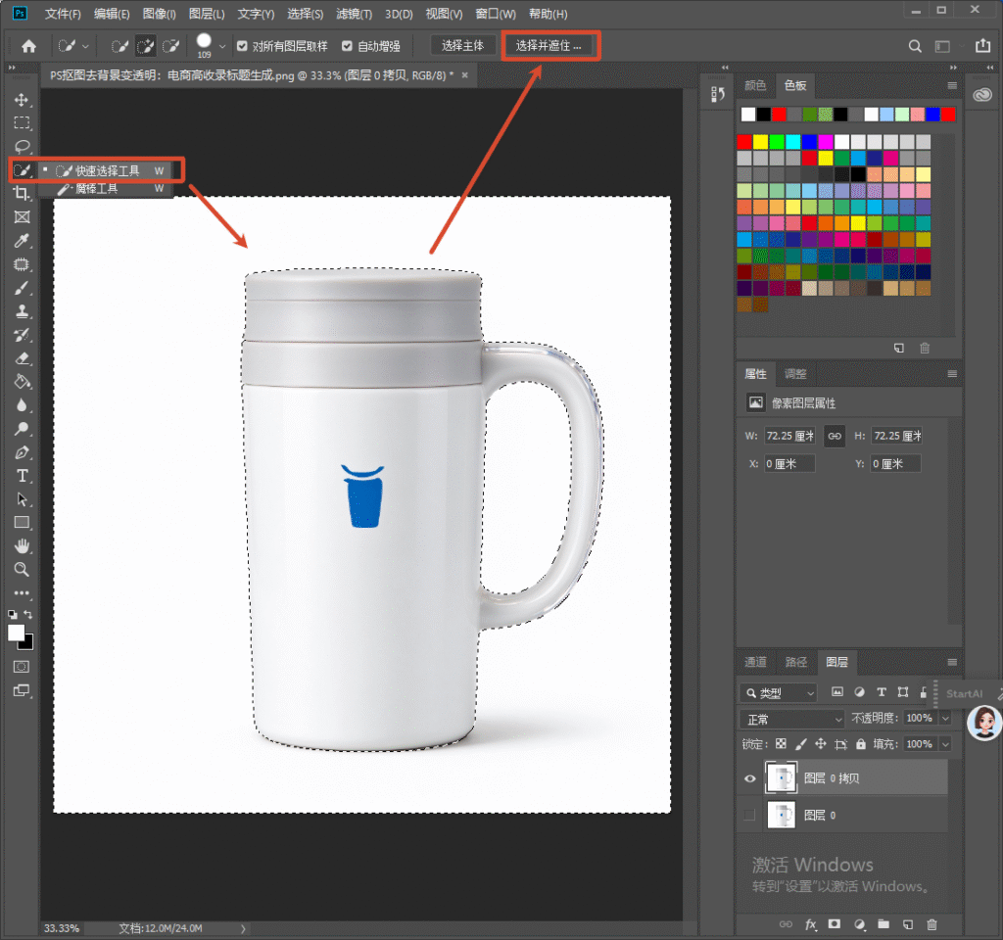Open Layers panel flyout menu
This screenshot has height=940, width=1003.
[x=952, y=662]
